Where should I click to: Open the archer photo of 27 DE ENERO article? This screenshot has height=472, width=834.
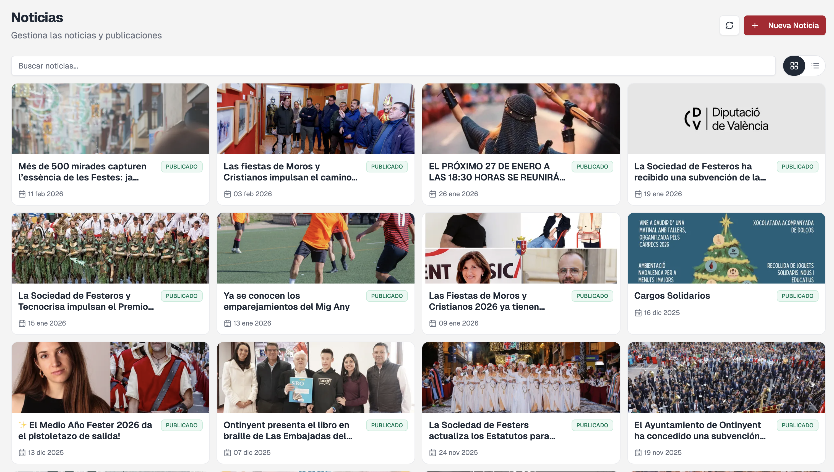point(521,119)
